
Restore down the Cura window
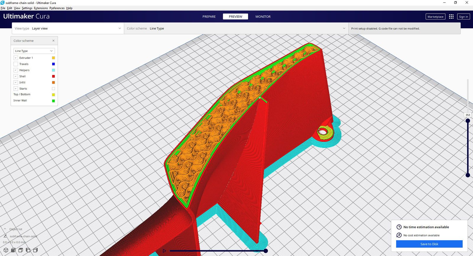pos(456,3)
